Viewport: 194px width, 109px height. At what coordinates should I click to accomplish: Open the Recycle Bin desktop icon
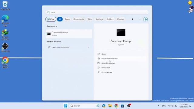5,5
